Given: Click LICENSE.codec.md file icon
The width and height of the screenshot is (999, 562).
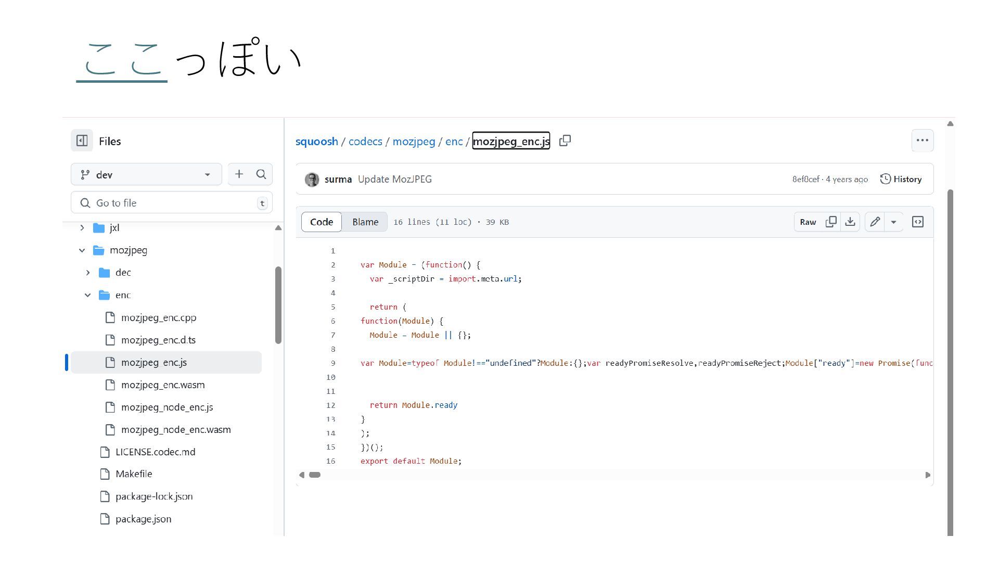Looking at the screenshot, I should 105,452.
